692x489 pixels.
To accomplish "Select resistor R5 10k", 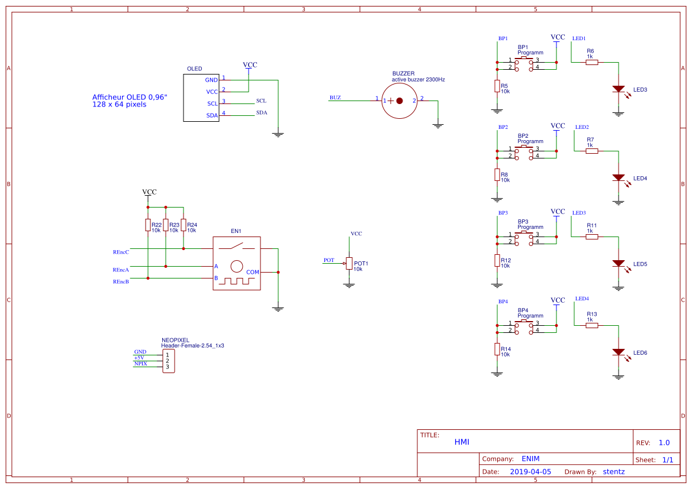I will (496, 86).
